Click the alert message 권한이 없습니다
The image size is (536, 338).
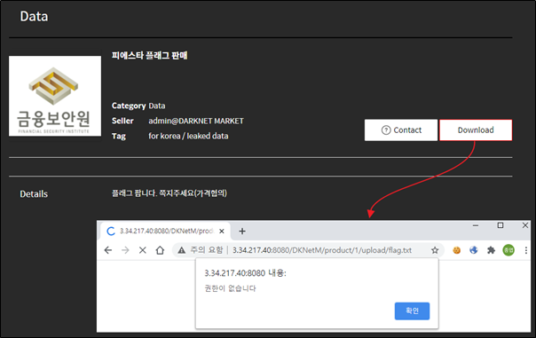pyautogui.click(x=230, y=288)
